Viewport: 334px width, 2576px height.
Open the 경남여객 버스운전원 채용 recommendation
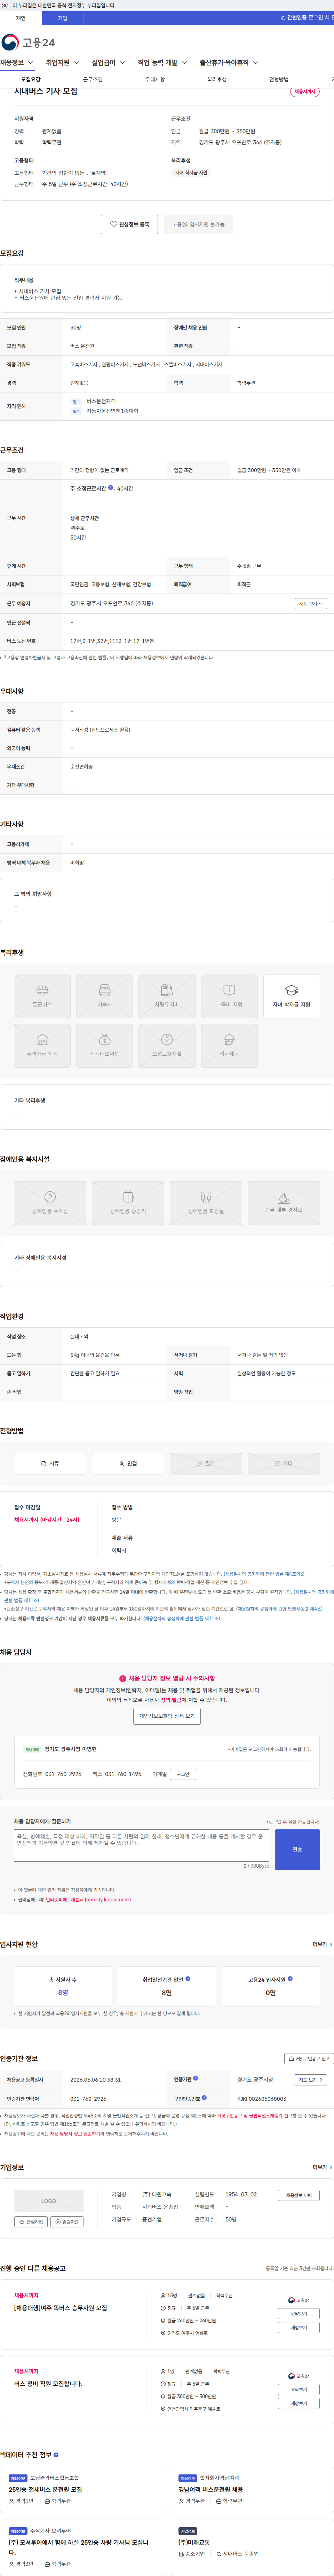[210, 2490]
